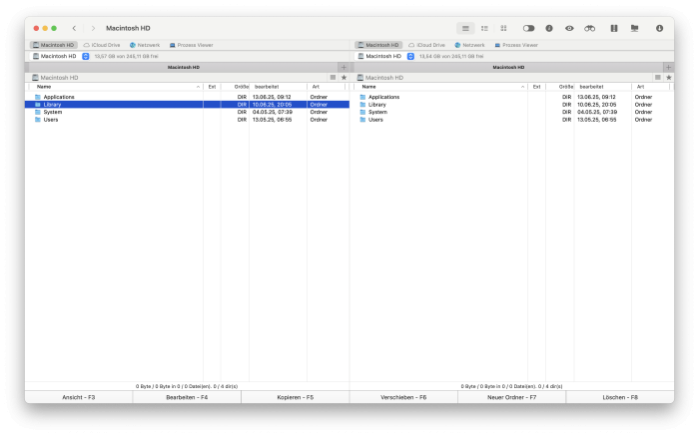Viewport: 699px width, 436px height.
Task: Click left panel free space text
Action: coord(126,57)
